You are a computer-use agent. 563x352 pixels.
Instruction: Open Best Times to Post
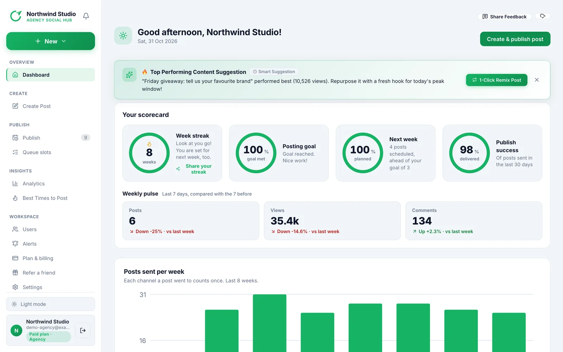[51, 198]
